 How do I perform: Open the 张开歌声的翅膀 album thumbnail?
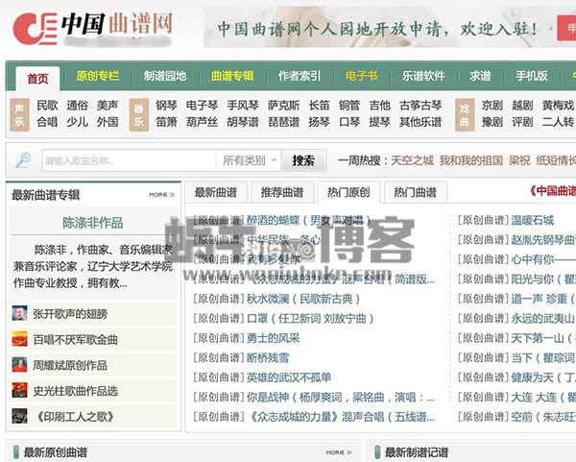click(19, 313)
